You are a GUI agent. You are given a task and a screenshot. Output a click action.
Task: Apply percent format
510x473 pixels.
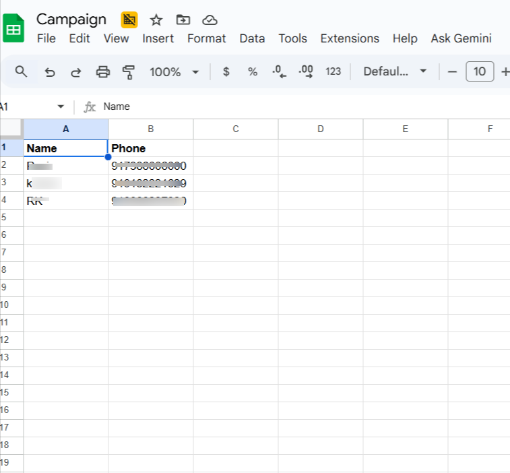coord(253,71)
